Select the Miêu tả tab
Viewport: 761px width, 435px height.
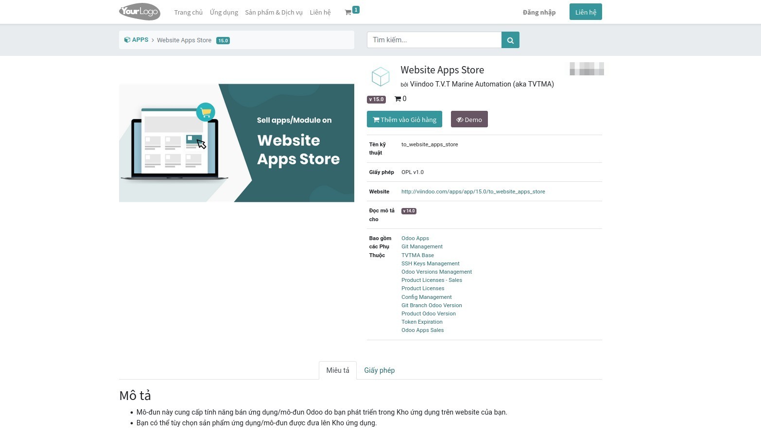(x=338, y=370)
